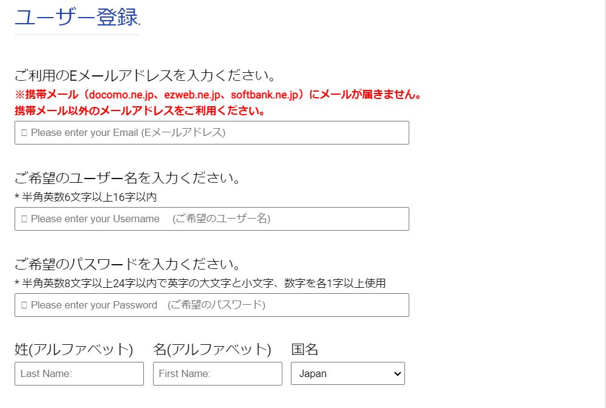The width and height of the screenshot is (606, 408).
Task: Click the country dropdown chevron arrow
Action: click(x=398, y=374)
